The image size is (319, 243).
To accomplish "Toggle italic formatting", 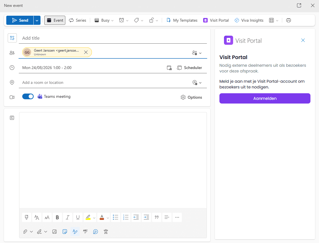I will (x=68, y=217).
